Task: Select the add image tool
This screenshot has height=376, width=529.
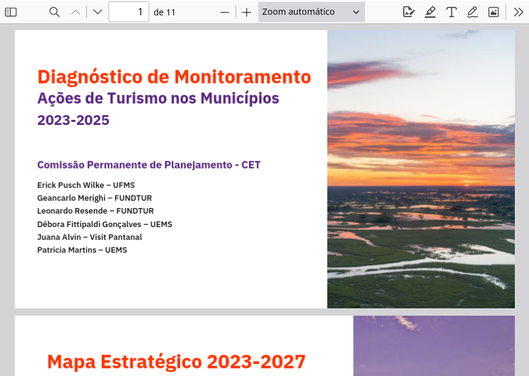Action: coord(493,12)
